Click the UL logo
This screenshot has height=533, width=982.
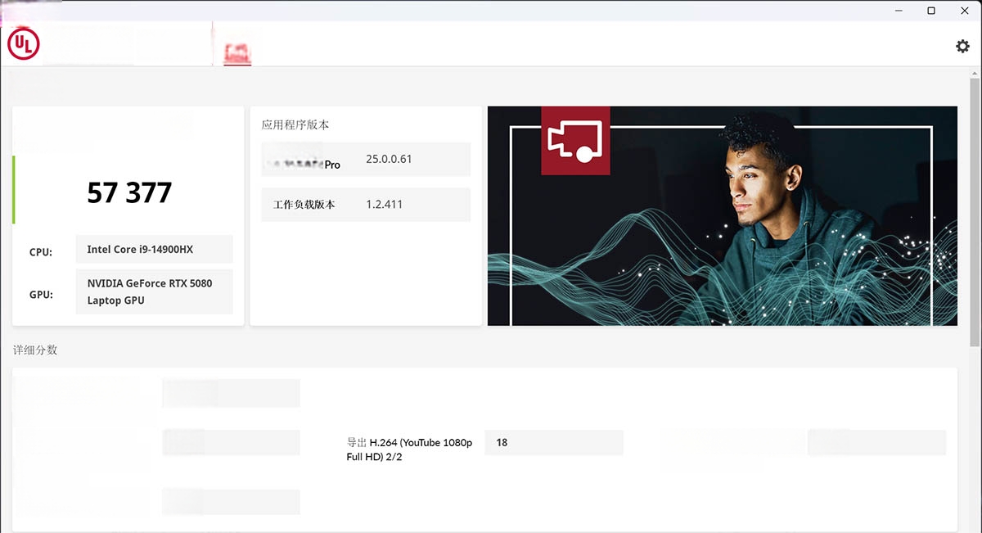tap(23, 45)
